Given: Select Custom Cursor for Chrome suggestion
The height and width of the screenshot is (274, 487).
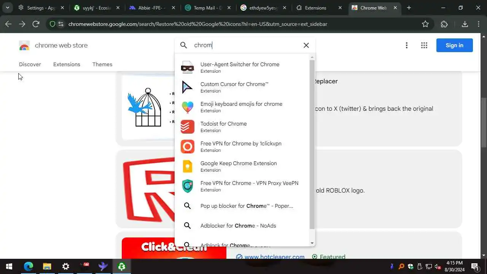Looking at the screenshot, I should (x=242, y=87).
